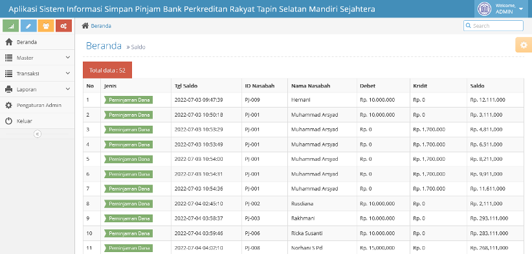Screen dimensions: 532x254
Task: Click the red cogs shortcut button
Action: tap(64, 26)
